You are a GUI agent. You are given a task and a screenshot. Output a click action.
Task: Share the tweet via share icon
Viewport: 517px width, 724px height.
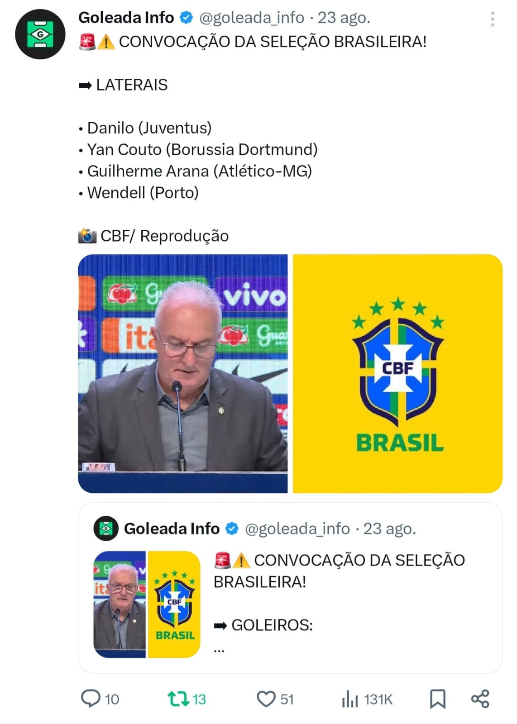coord(480,699)
